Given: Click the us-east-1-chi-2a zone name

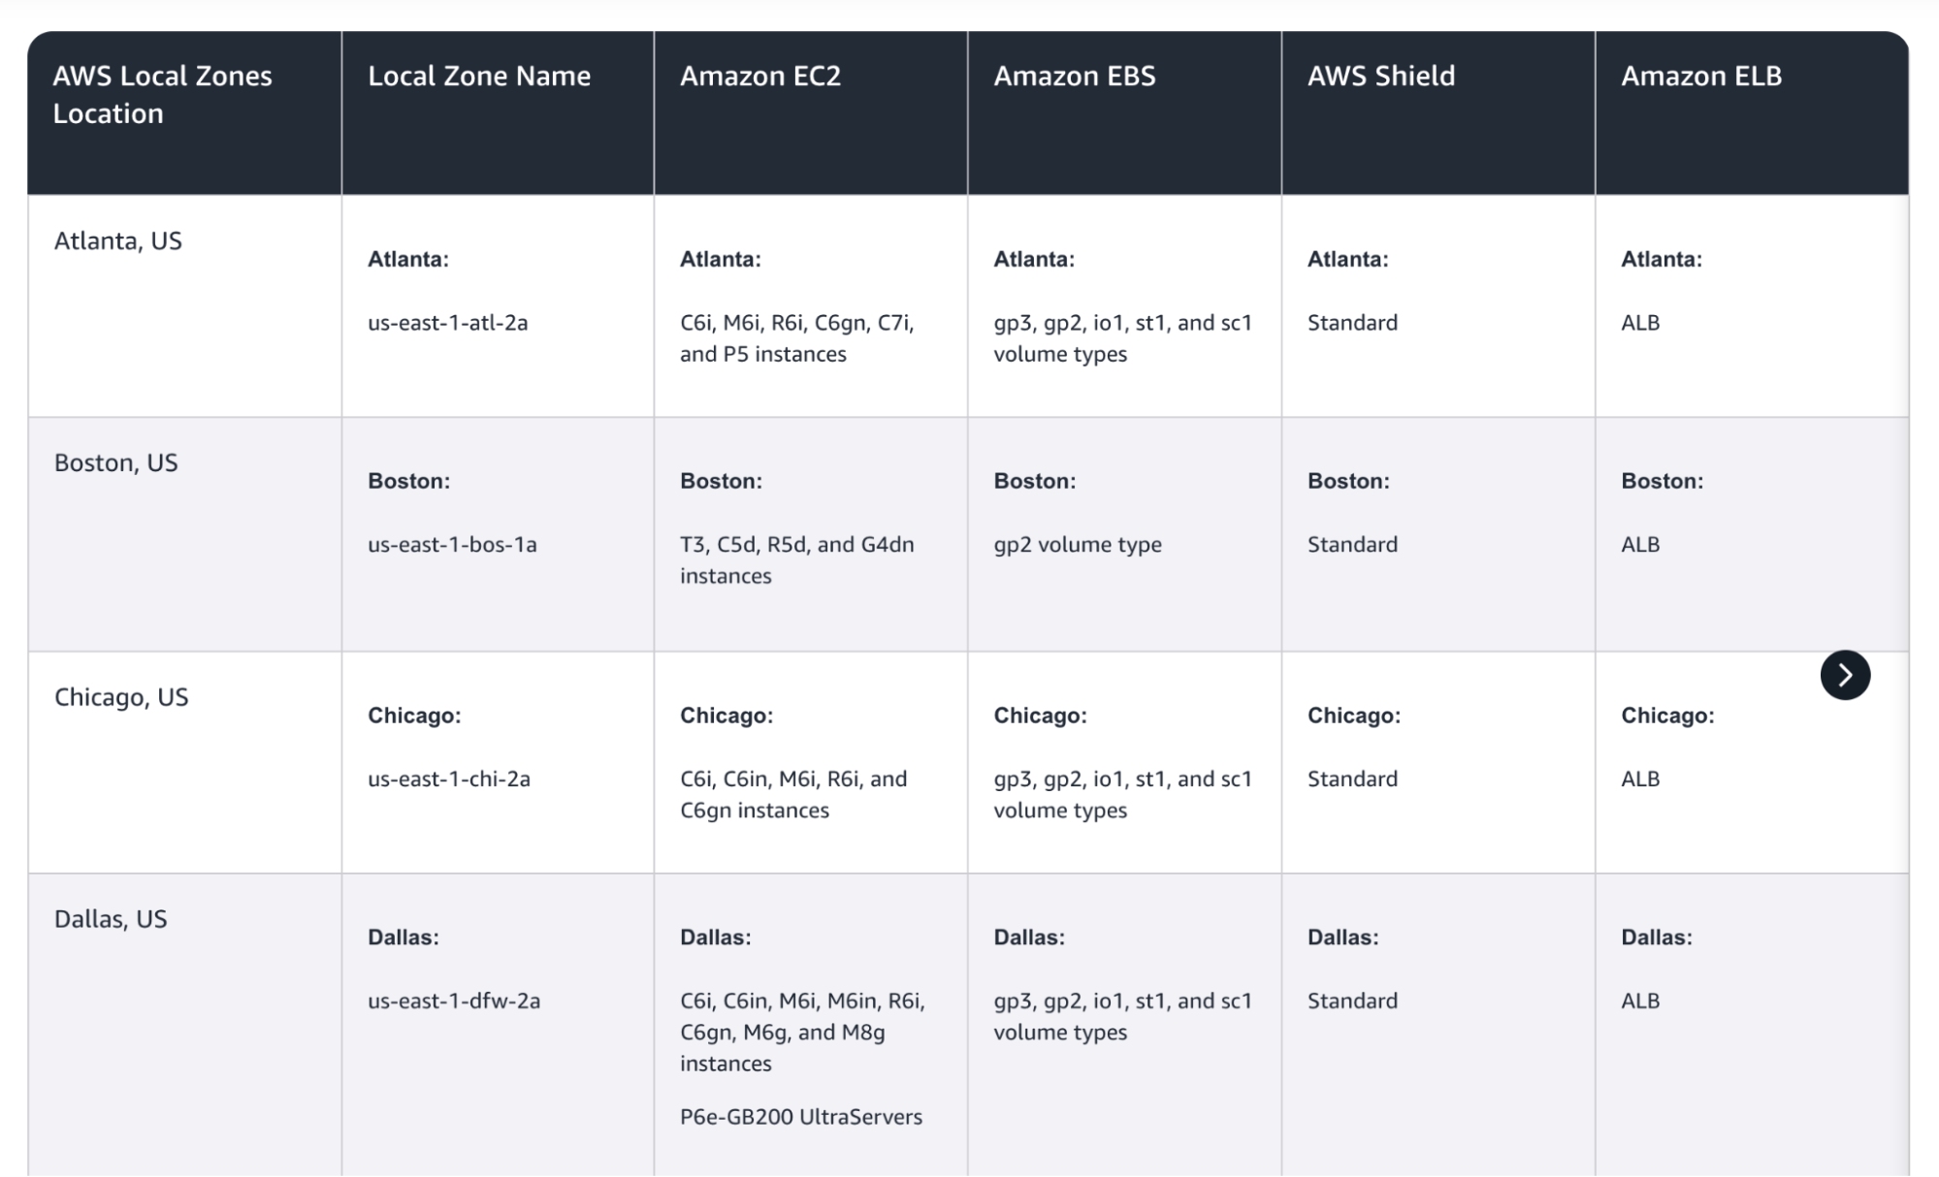Looking at the screenshot, I should click(x=448, y=779).
